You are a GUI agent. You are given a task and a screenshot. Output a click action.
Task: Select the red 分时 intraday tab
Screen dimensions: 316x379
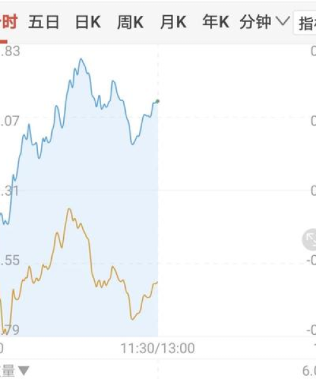point(8,22)
